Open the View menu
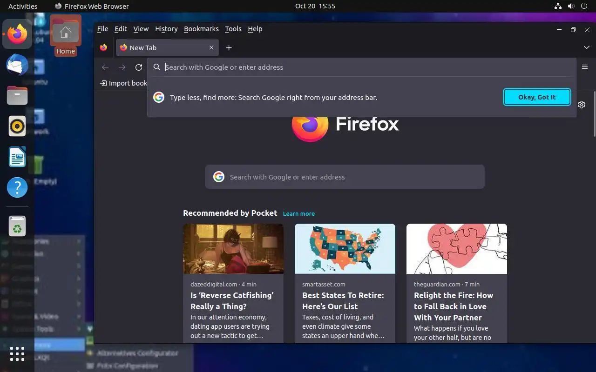This screenshot has height=372, width=596. (141, 29)
